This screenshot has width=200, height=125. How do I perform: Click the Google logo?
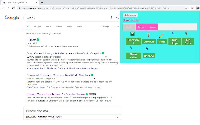pos(12,18)
